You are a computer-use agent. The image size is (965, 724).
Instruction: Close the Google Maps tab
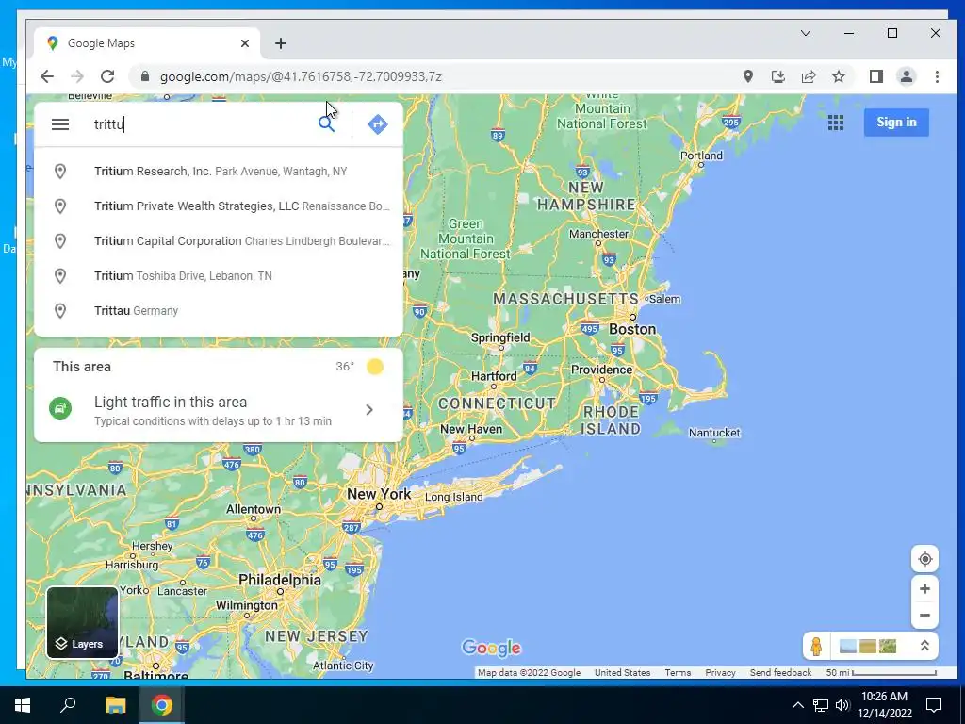click(x=245, y=43)
